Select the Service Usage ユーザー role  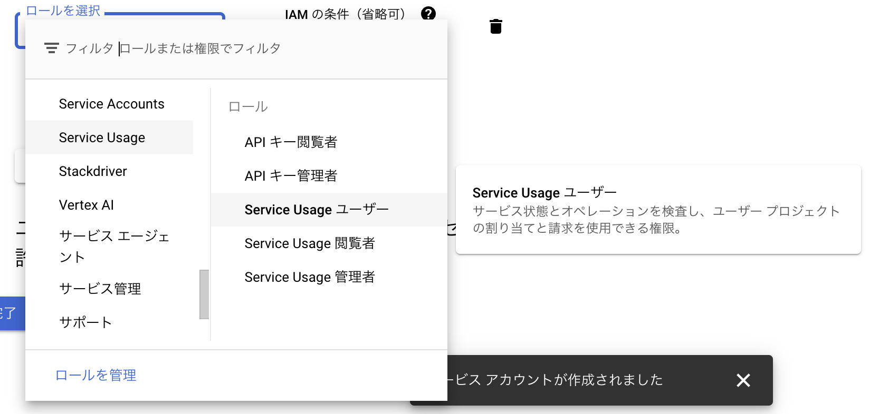pos(317,210)
